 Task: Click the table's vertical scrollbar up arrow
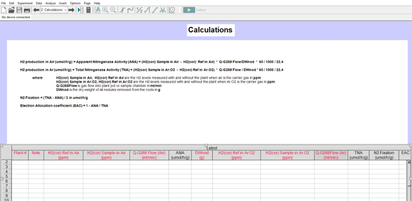(409, 162)
